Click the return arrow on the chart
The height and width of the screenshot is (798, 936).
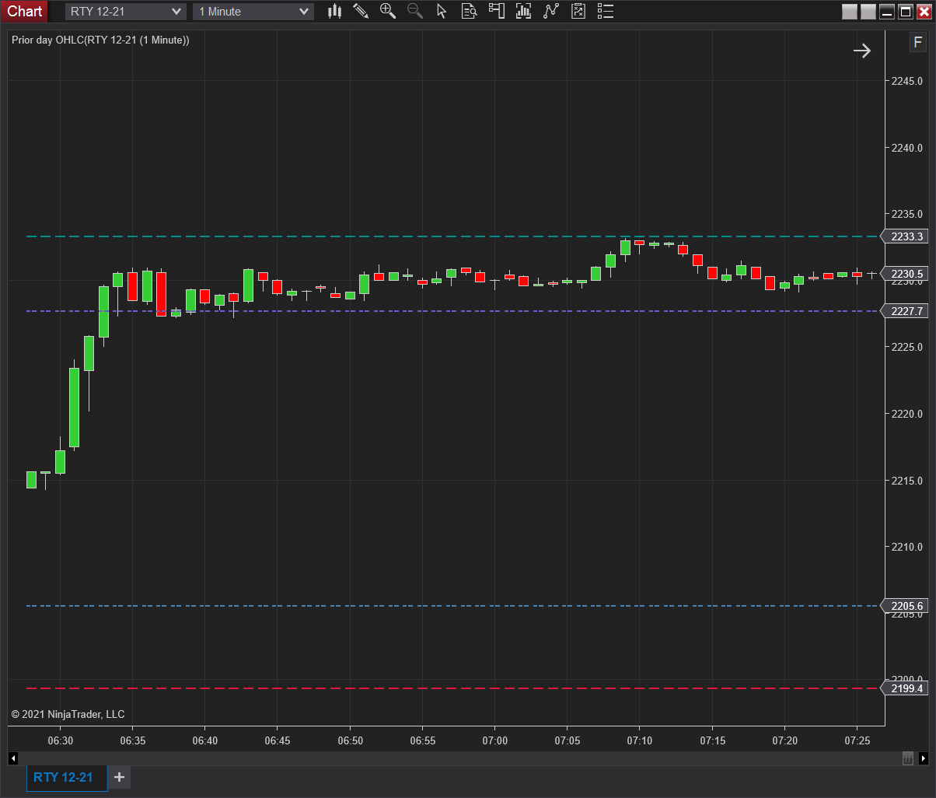[x=862, y=51]
